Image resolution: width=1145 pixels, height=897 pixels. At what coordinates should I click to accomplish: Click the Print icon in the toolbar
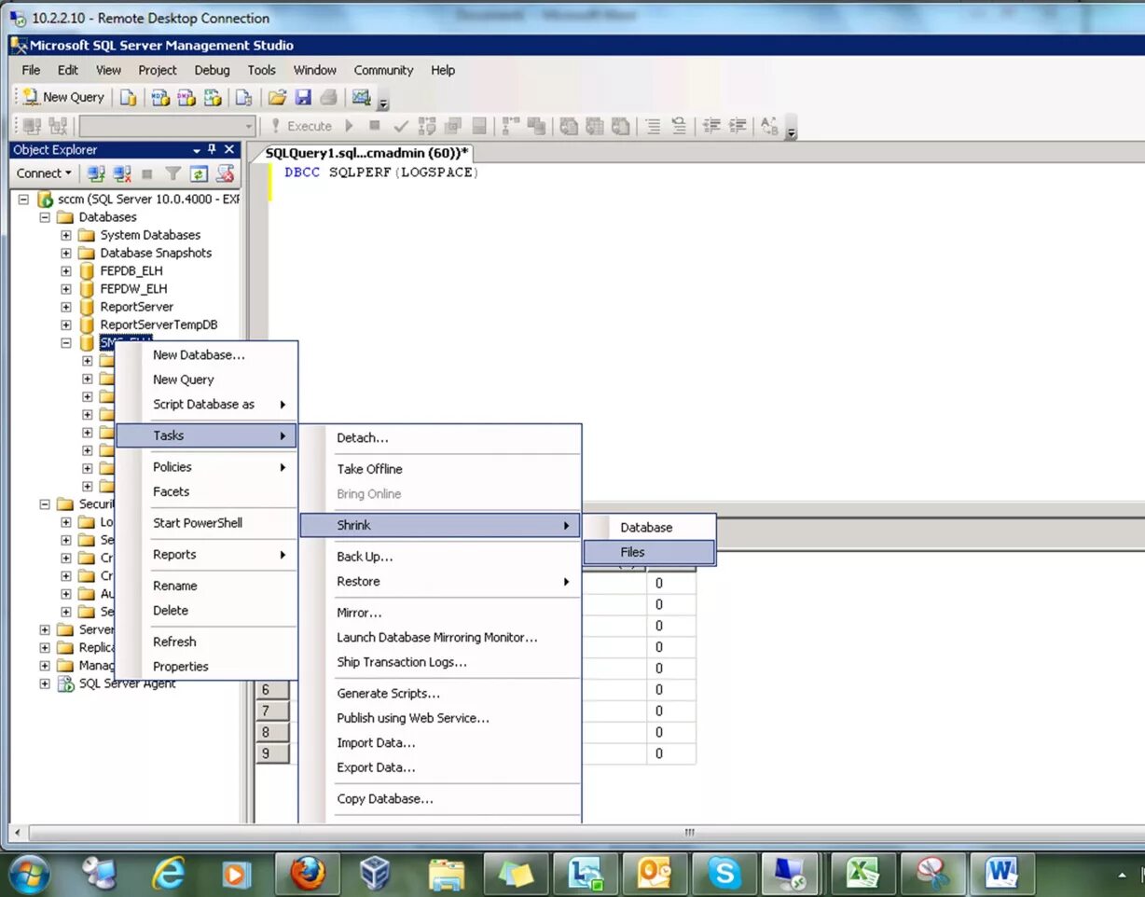tap(328, 97)
